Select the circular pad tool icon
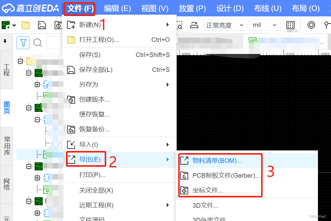 coord(311,25)
